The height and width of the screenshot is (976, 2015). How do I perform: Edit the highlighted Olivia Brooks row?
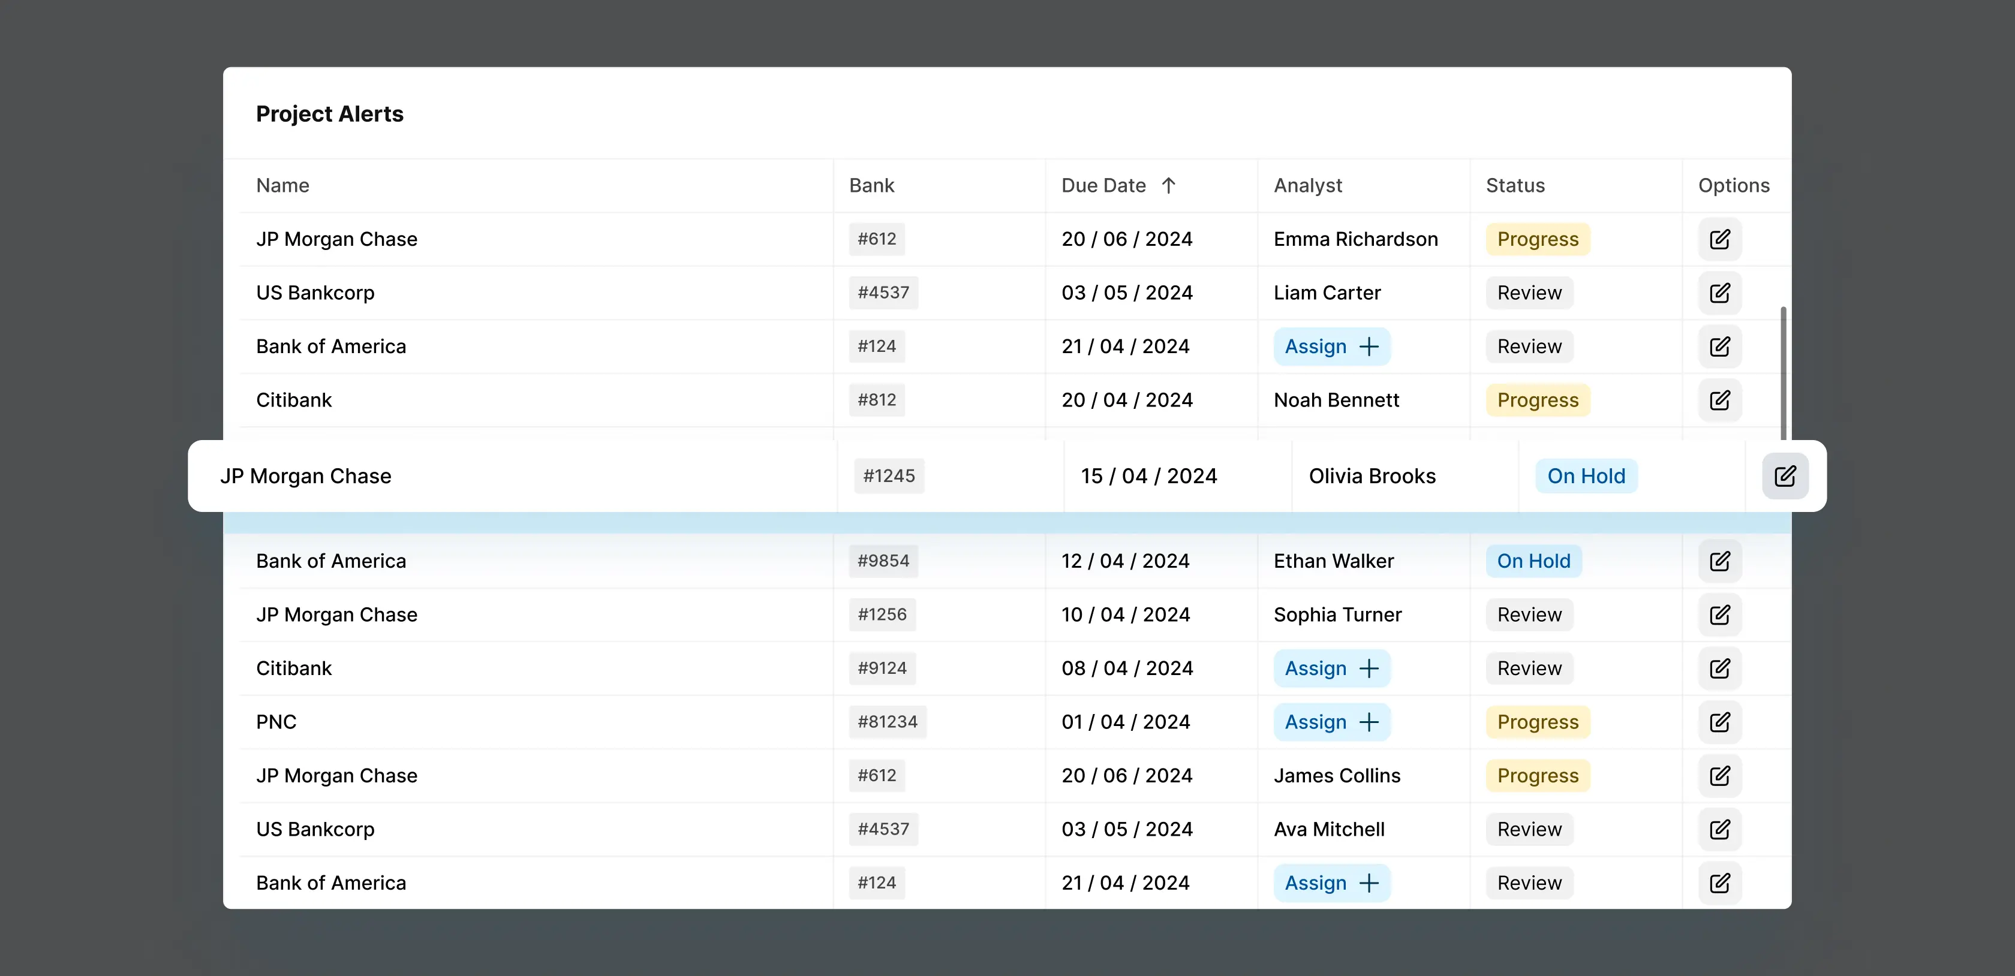(x=1785, y=476)
